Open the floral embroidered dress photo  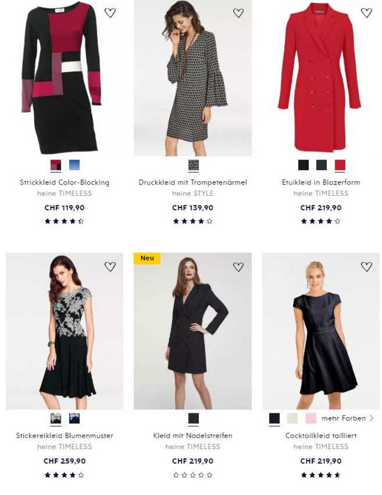64,331
